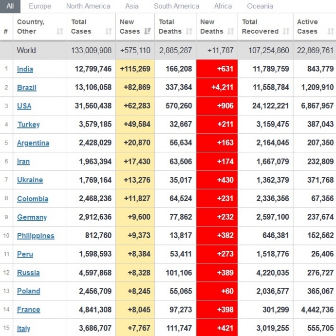The height and width of the screenshot is (336, 336).
Task: Sort by Total Deaths arrows icon
Action: pos(189,31)
